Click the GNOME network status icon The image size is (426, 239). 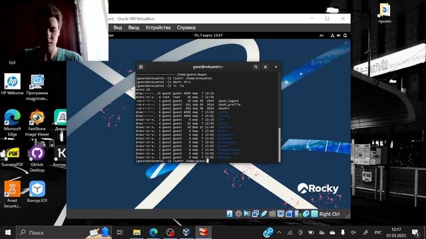pyautogui.click(x=332, y=35)
